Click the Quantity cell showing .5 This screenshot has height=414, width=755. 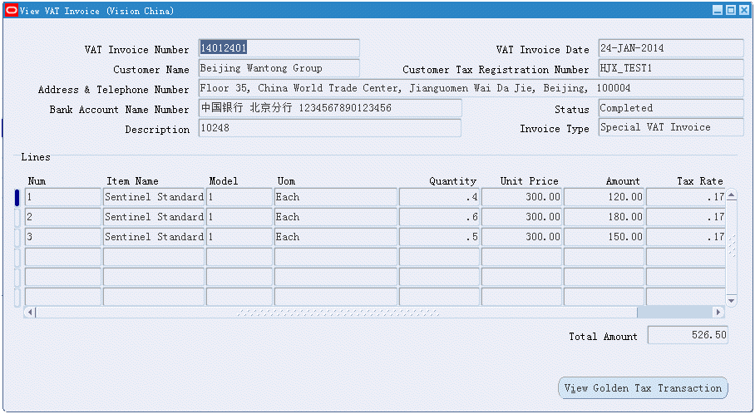pos(439,237)
